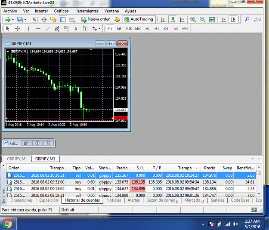Screen dimensions: 269x230
Task: Open the Exposición tab
Action: (49, 200)
